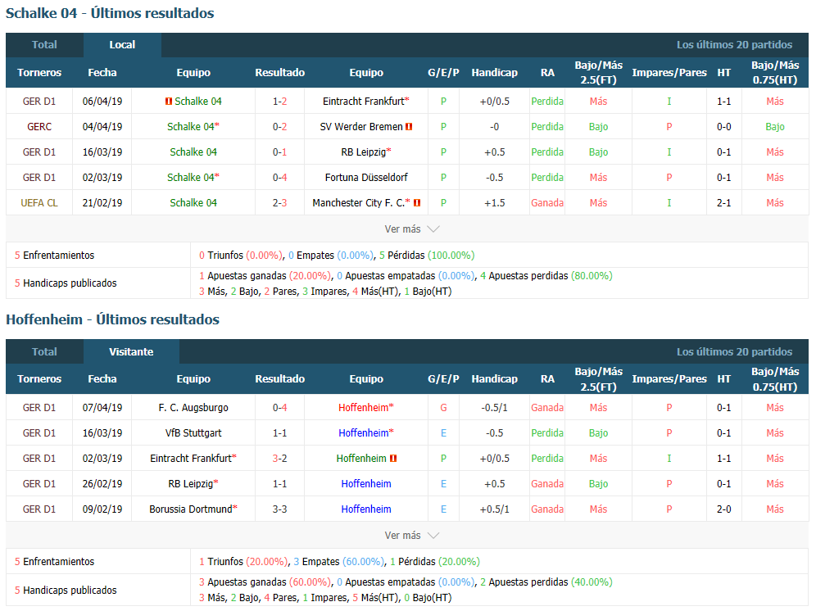Click 'Ganada' in the Manchester City row
The image size is (816, 611).
point(547,203)
